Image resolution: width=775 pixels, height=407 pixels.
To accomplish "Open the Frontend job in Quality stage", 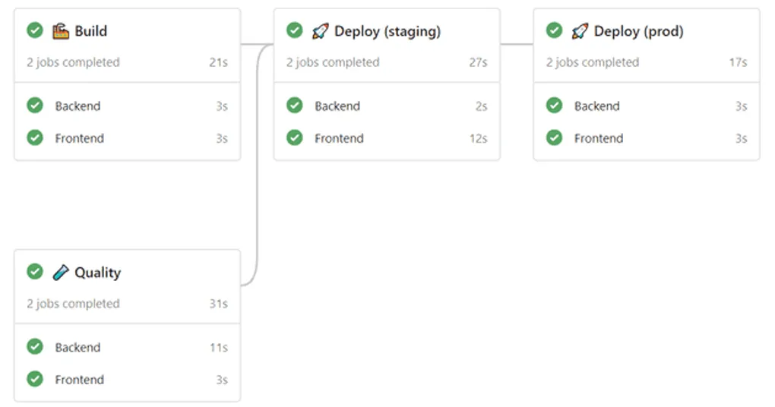I will (128, 380).
